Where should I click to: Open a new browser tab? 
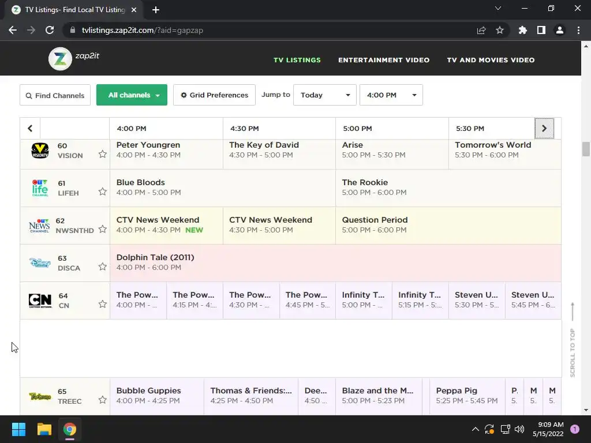[156, 10]
